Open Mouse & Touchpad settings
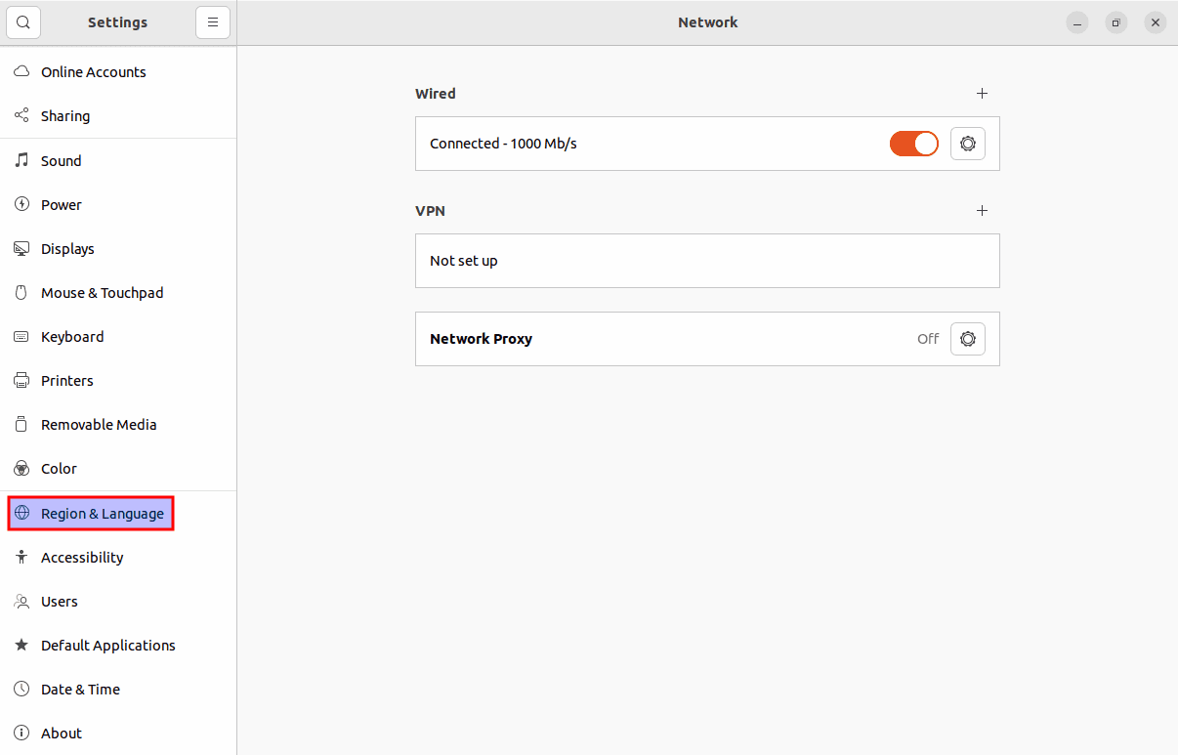The width and height of the screenshot is (1178, 755). 102,293
